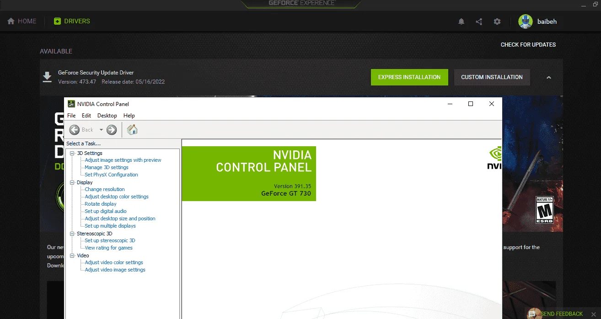Click the GeForce GT 730 label
This screenshot has height=319, width=601.
tap(286, 193)
